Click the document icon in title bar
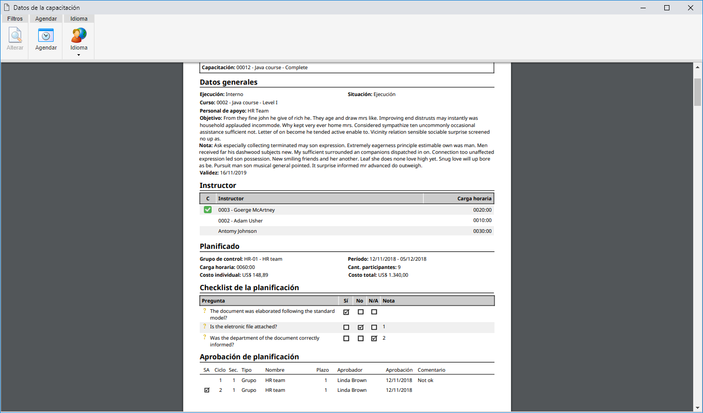The image size is (703, 413). click(7, 8)
